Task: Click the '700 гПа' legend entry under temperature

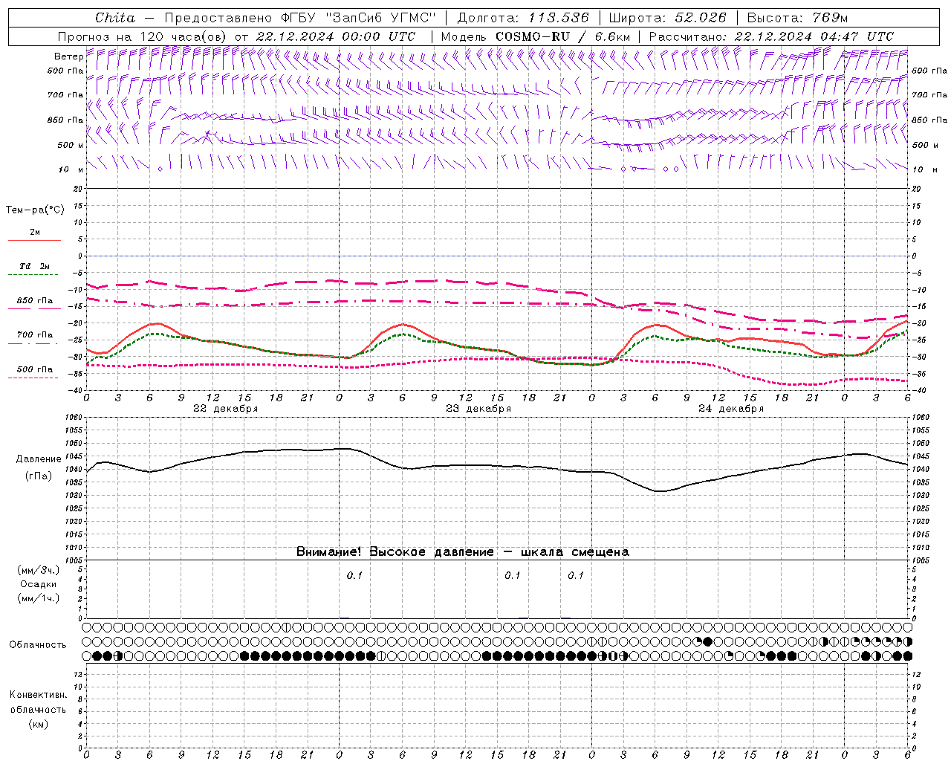Action: [x=34, y=335]
